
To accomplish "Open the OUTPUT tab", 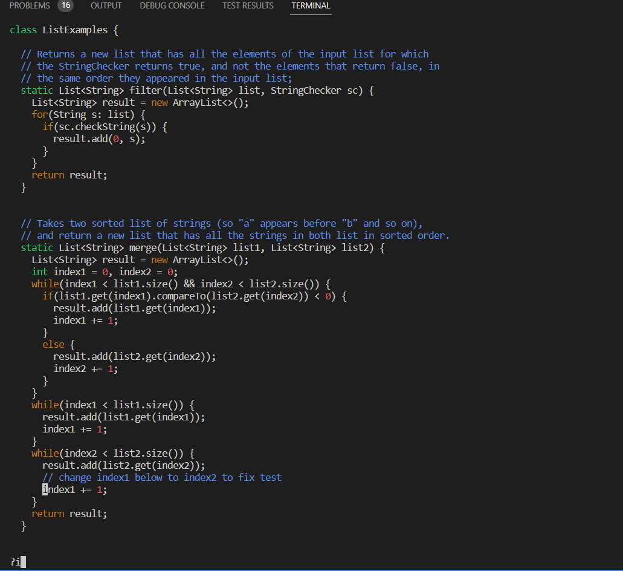I will [106, 5].
